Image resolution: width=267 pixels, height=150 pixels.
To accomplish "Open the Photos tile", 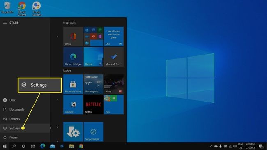I will pyautogui.click(x=93, y=57).
